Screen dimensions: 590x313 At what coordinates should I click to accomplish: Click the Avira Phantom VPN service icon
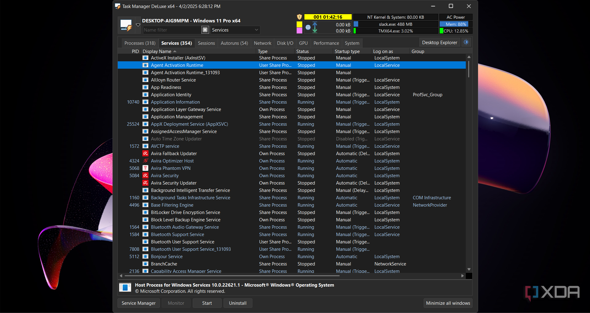pyautogui.click(x=145, y=168)
